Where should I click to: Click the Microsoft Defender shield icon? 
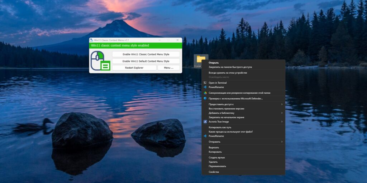click(205, 98)
